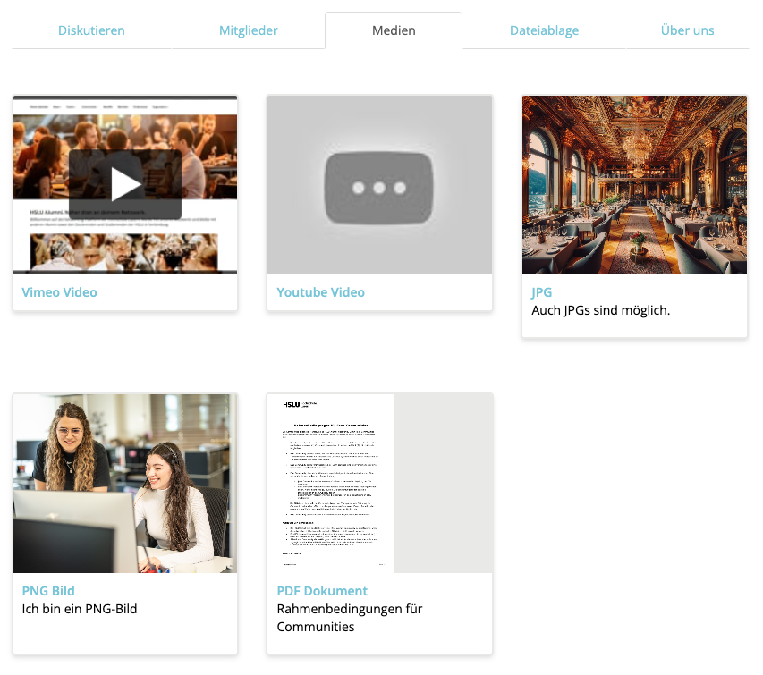Click the caption 'Ich bin ein PNG-Bild'
Screen dimensions: 763x675
click(80, 609)
